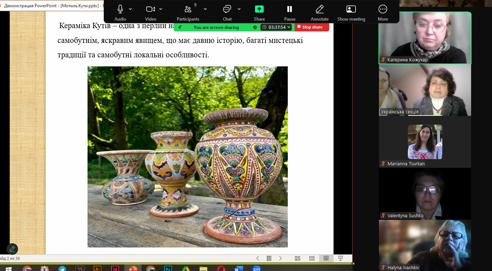Viewport: 492px width, 271px height.
Task: Click muted mic on Катерина Кожухар
Action: (384, 60)
